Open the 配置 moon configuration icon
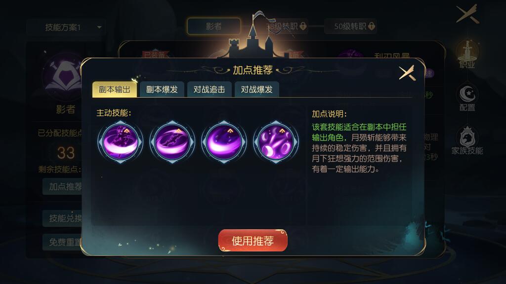Screen dimensions: 506x284 click(x=467, y=99)
